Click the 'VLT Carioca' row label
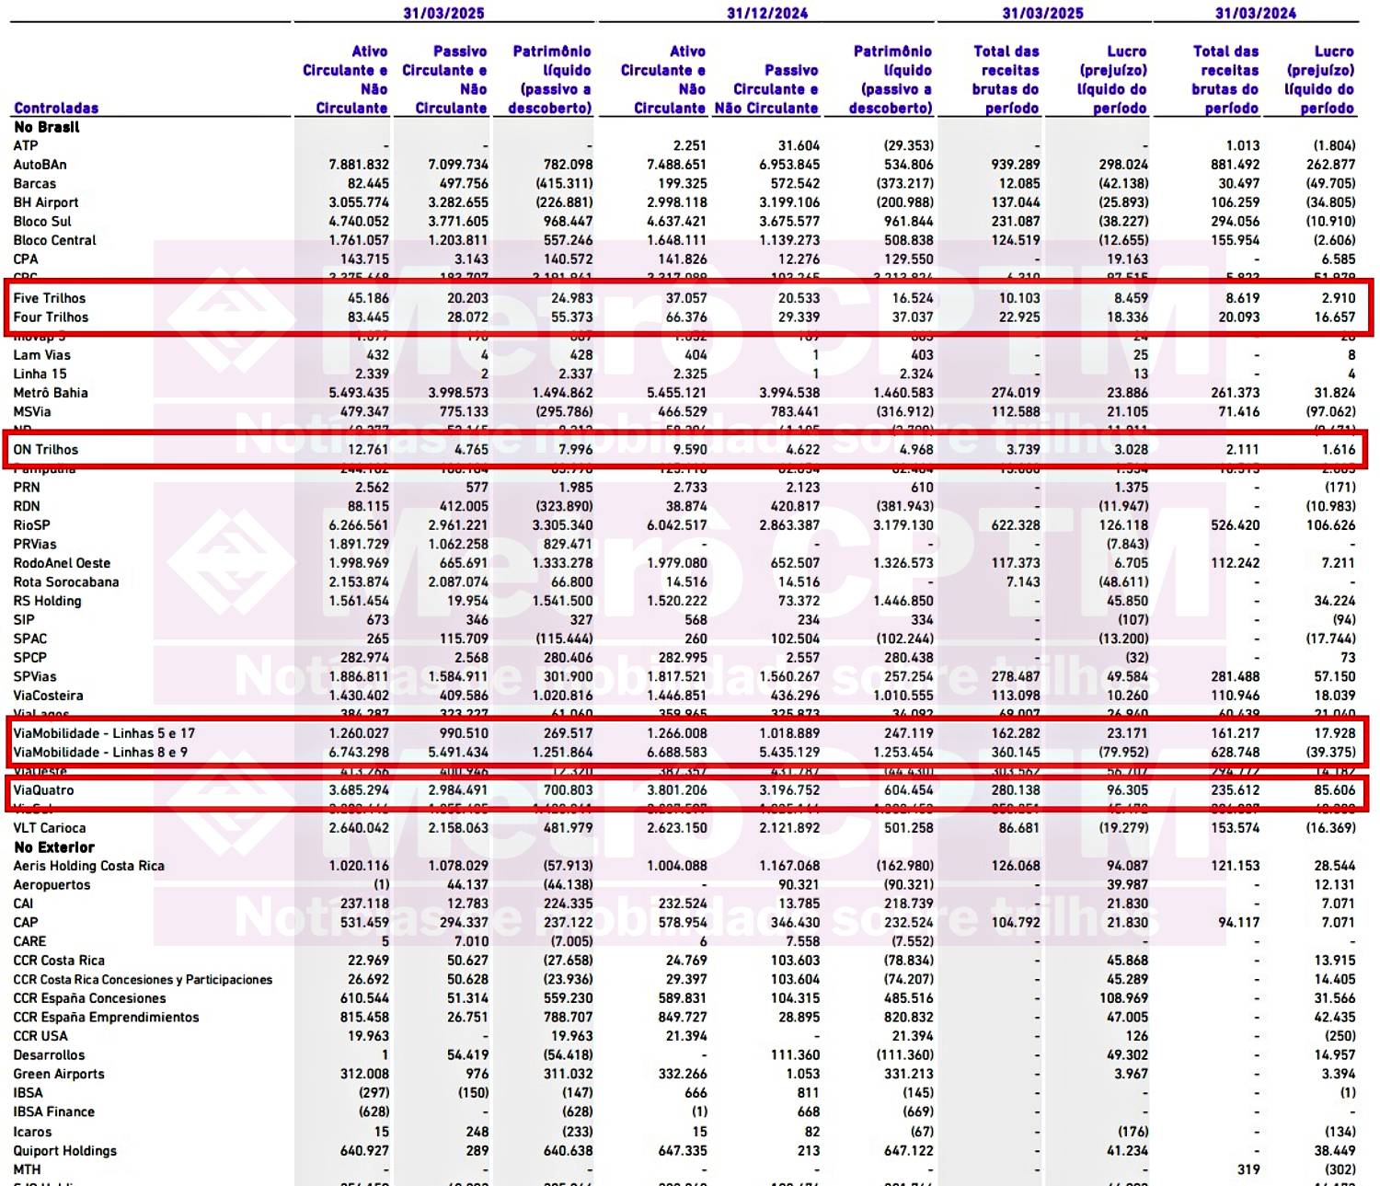 click(50, 827)
